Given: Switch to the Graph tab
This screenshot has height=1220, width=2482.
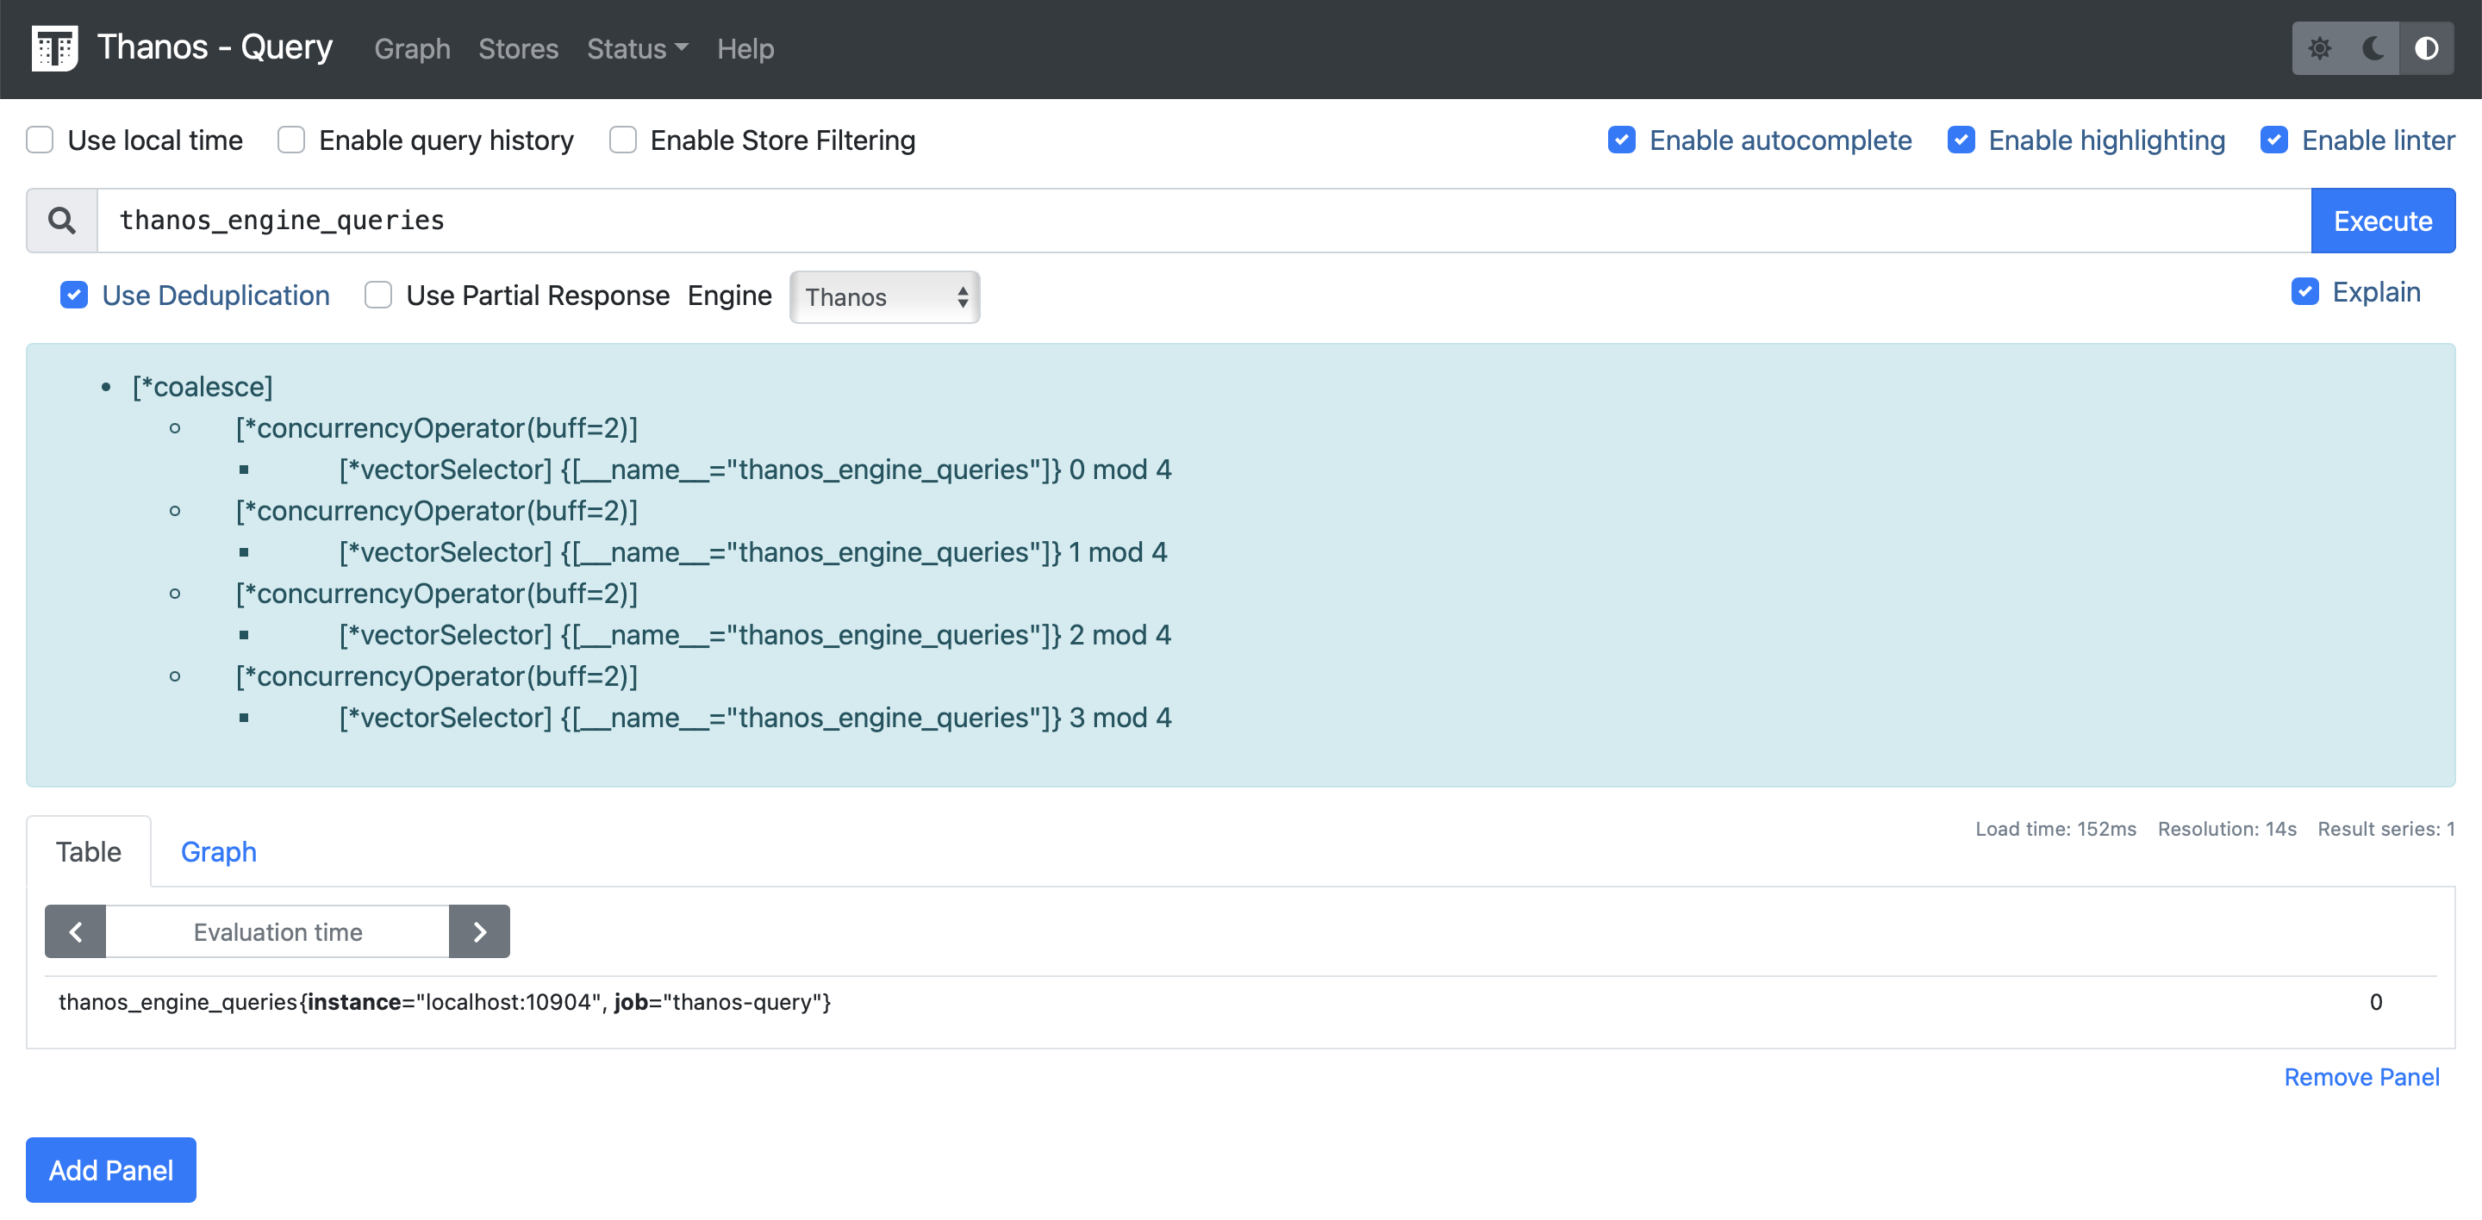Looking at the screenshot, I should pos(218,851).
